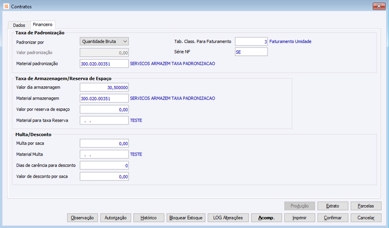Screen dimensions: 389x228
Task: Select the Financeiro tab
Action: tap(43, 24)
